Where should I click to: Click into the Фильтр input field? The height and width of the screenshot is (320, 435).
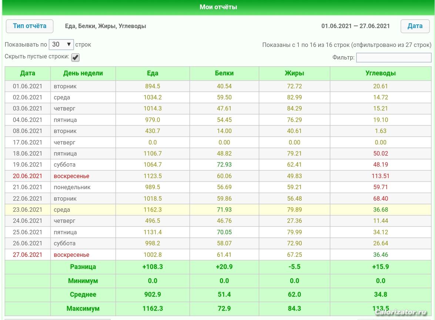click(394, 57)
